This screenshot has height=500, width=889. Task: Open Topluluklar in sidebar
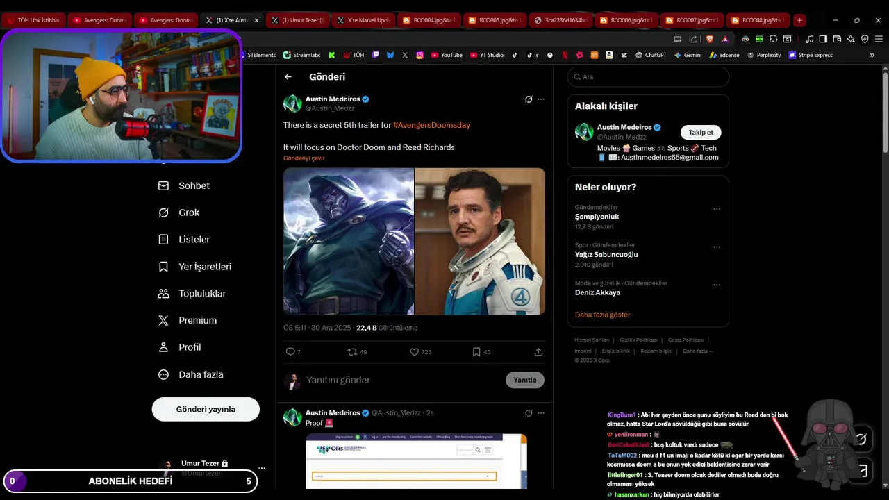192,294
